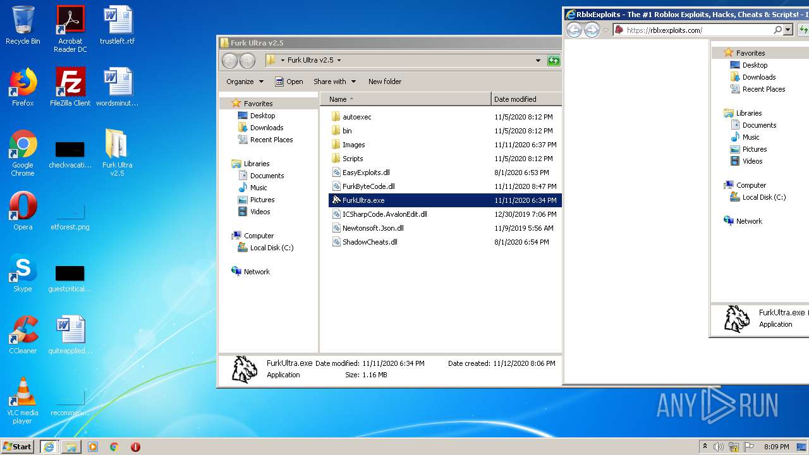Open the volume tray icon
The width and height of the screenshot is (809, 455).
pyautogui.click(x=719, y=447)
